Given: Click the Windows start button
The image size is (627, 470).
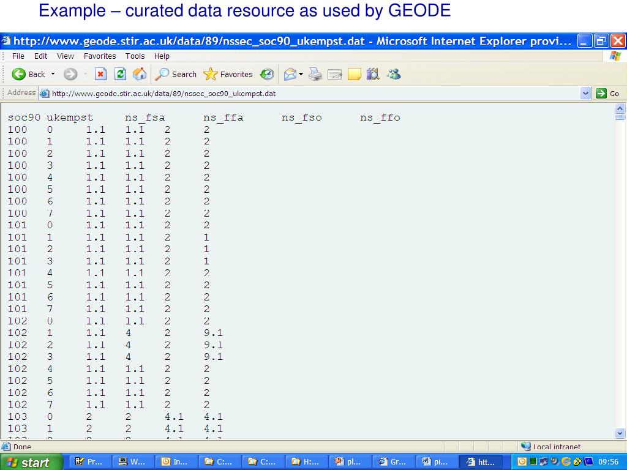Looking at the screenshot, I should point(31,462).
